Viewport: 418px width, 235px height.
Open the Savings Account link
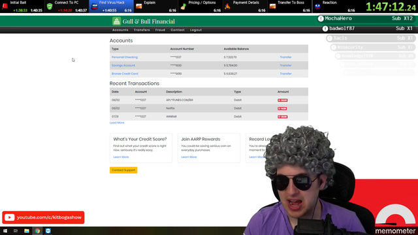[x=123, y=65]
